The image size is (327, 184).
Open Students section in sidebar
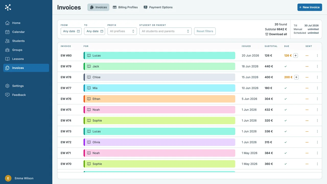pyautogui.click(x=26, y=41)
